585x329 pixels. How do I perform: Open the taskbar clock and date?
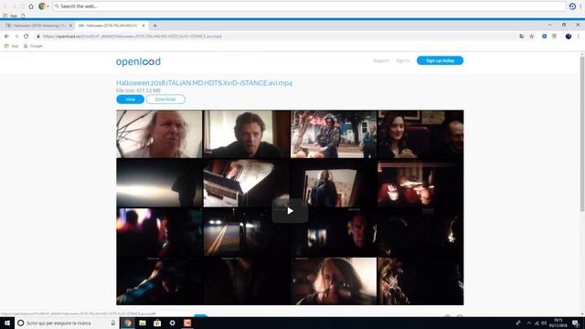click(x=558, y=323)
